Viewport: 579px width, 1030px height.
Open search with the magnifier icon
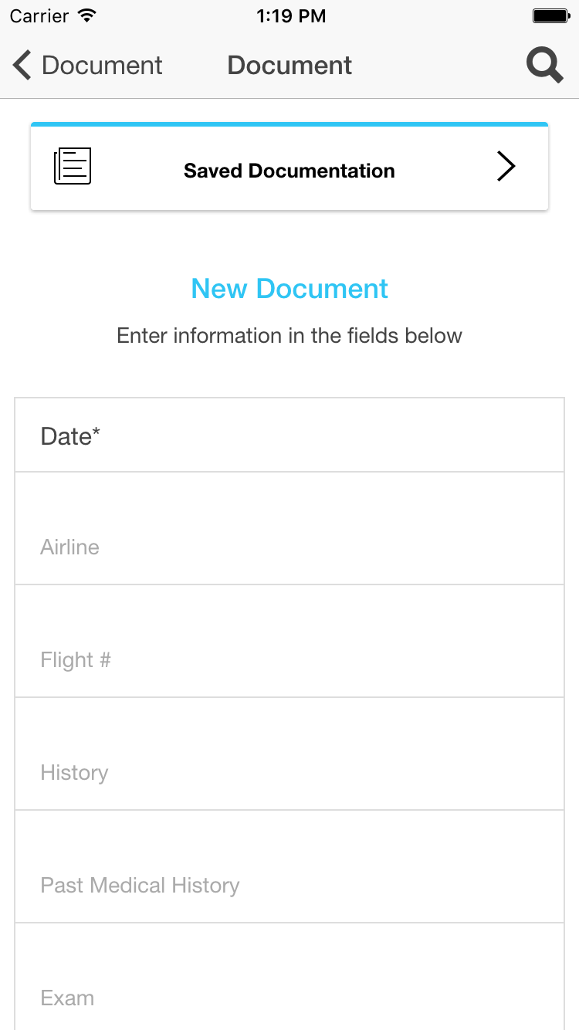click(544, 66)
